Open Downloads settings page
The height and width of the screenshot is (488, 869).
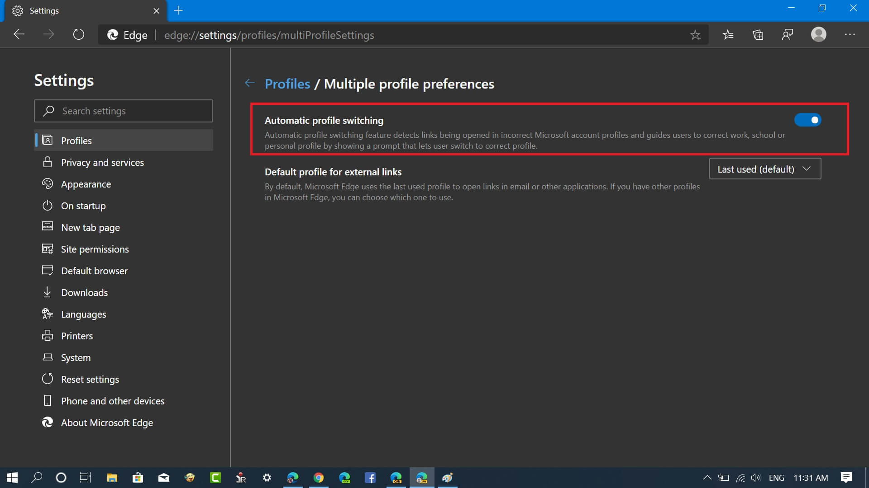click(84, 292)
